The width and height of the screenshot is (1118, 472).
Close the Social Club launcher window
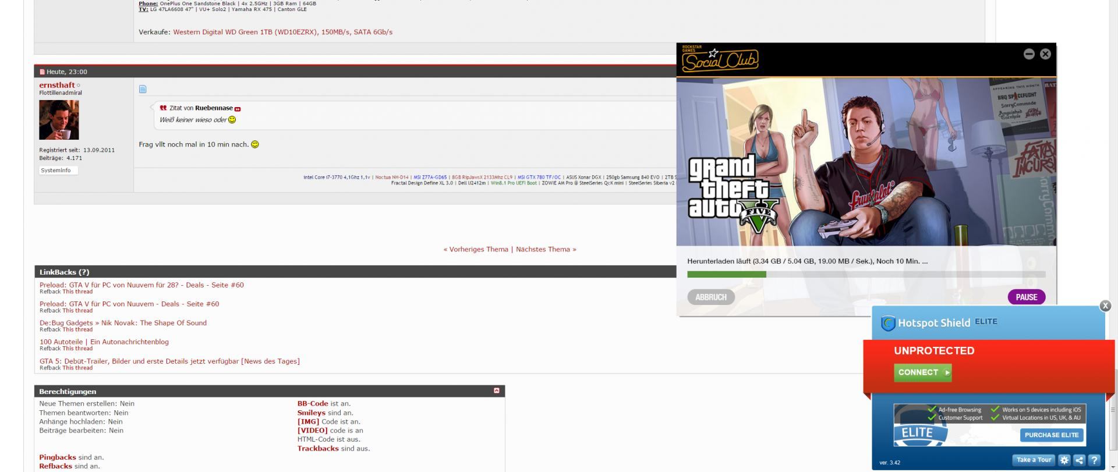1045,54
